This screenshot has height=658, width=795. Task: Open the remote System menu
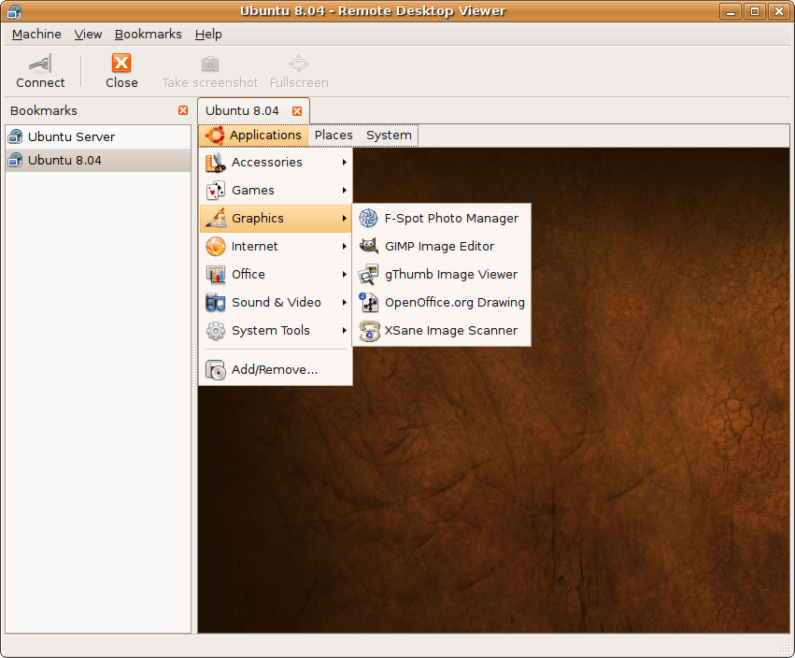coord(389,136)
